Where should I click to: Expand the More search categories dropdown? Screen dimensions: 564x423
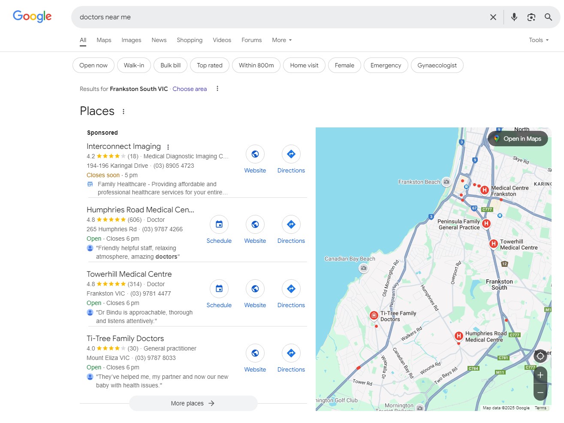click(282, 40)
